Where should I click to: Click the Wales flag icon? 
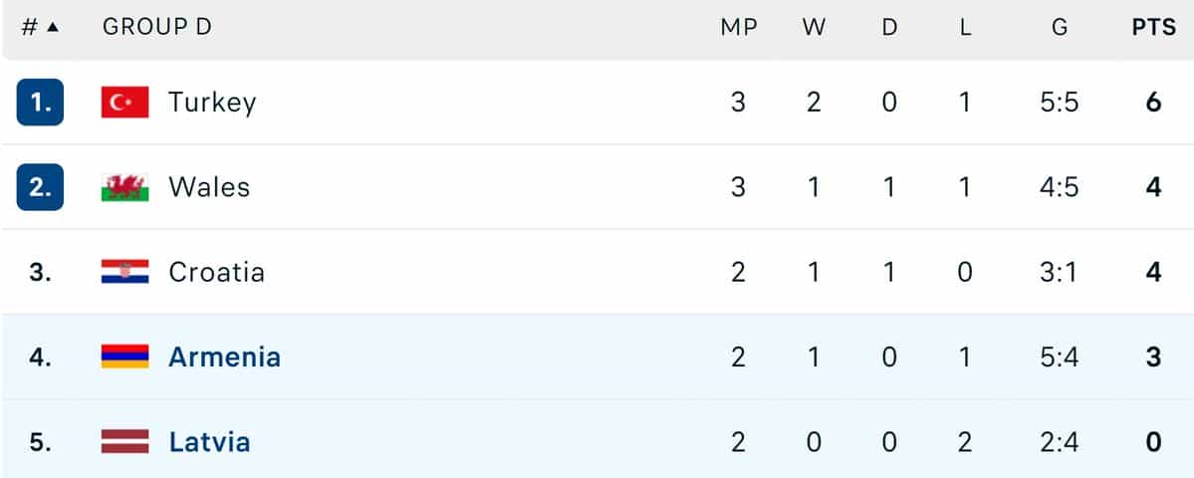coord(124,187)
